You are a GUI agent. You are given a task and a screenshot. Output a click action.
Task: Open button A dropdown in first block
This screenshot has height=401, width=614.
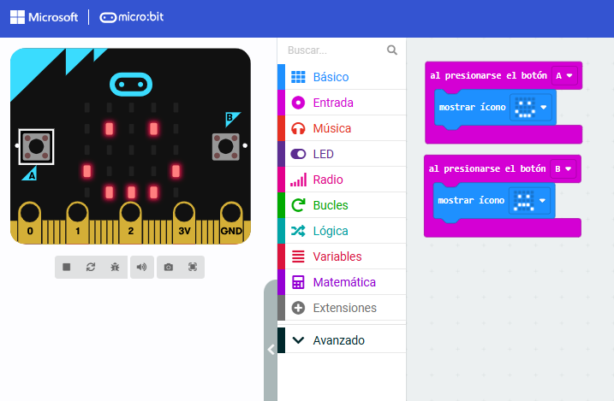(x=564, y=75)
